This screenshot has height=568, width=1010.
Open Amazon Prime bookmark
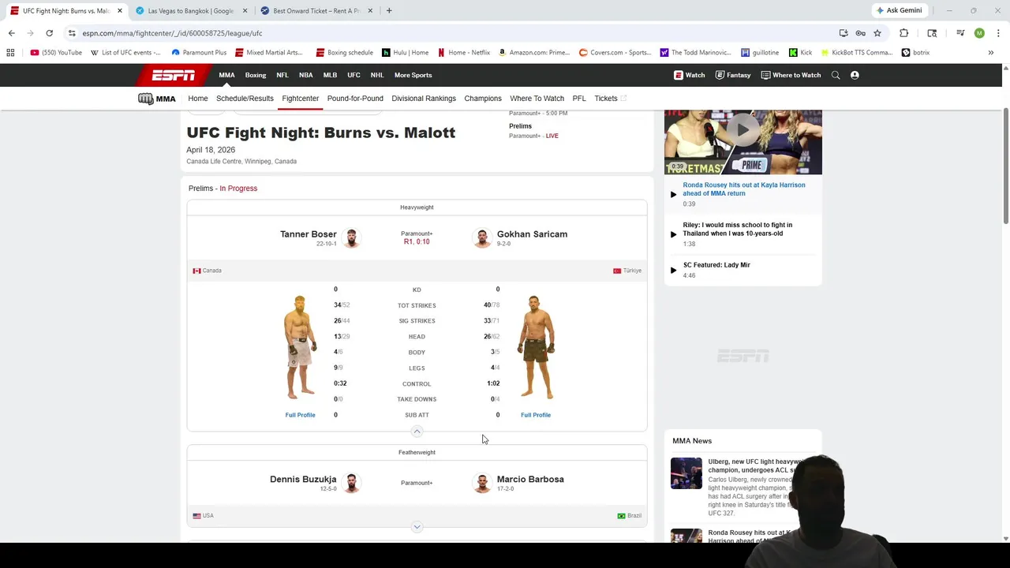[x=534, y=53]
